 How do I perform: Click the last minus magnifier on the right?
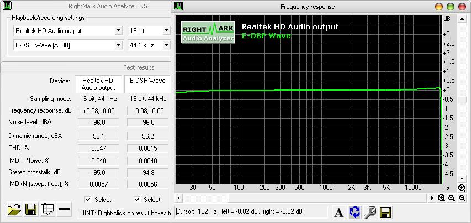pos(462,198)
